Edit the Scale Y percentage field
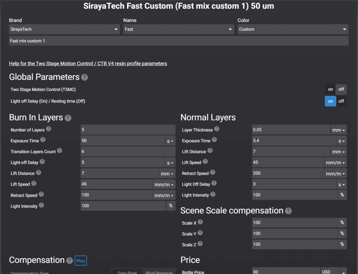The width and height of the screenshot is (358, 274). point(295,233)
